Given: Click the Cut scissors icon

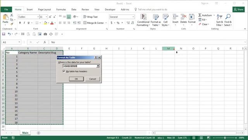Looking at the screenshot, I should (x=12, y=15).
